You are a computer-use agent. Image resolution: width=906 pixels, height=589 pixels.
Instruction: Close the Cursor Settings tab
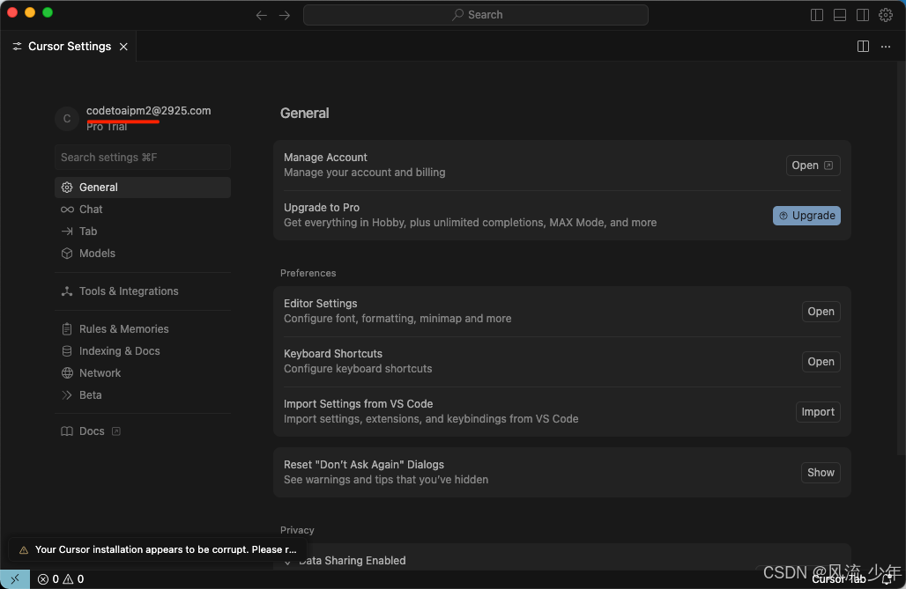pos(123,47)
